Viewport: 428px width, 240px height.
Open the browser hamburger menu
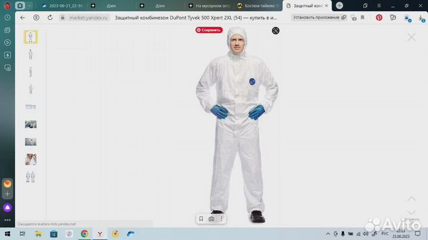379,5
